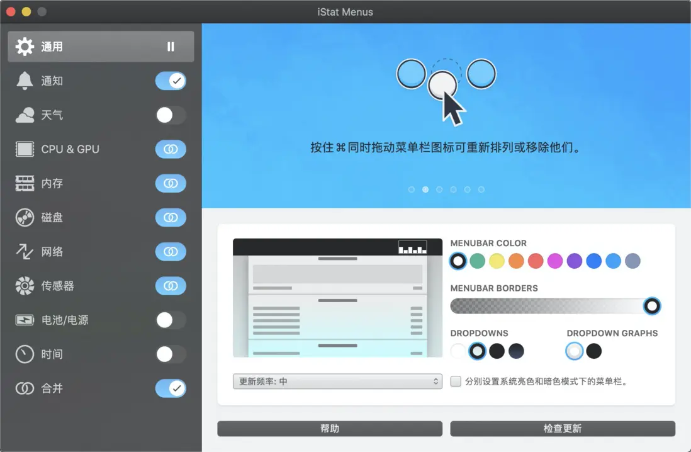
Task: Select the 通用 sidebar item
Action: [101, 47]
